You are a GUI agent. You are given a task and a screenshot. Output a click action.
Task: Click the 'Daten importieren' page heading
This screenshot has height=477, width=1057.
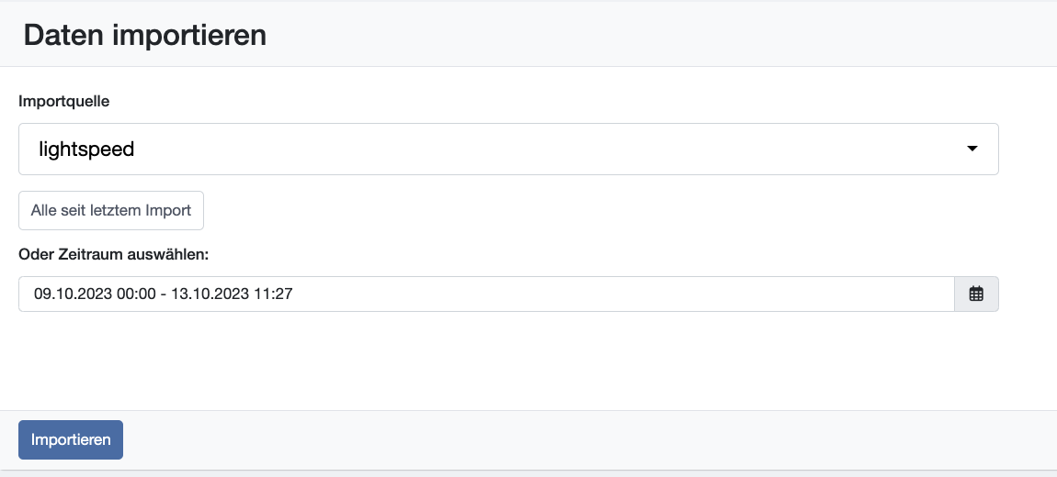pos(145,35)
